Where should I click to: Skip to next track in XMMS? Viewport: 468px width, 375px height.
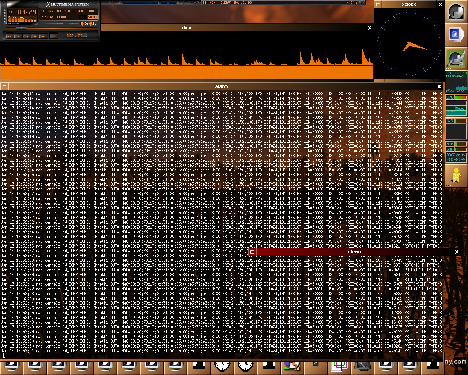(x=43, y=36)
